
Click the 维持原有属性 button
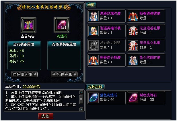pos(24,74)
